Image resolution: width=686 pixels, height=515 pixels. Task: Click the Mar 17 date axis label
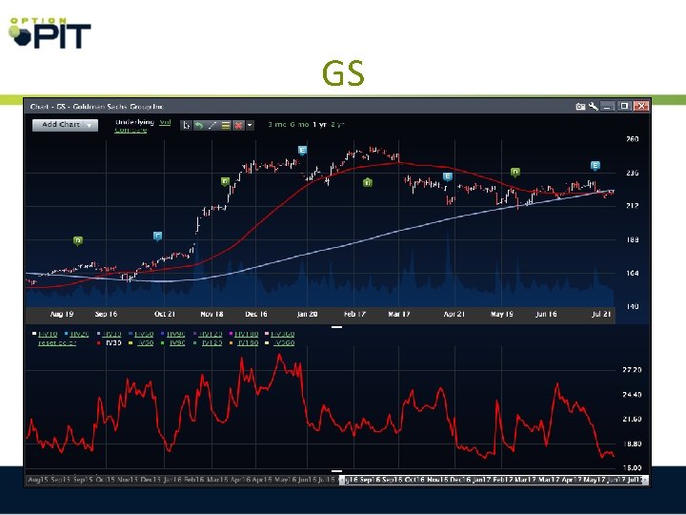pos(399,314)
